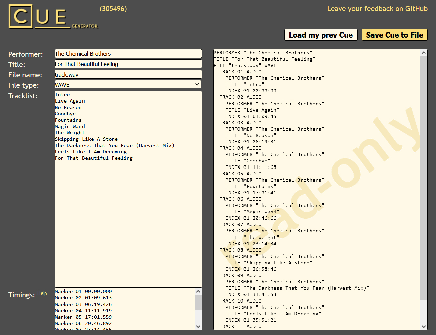Click the CUE Generator logo

tap(54, 17)
